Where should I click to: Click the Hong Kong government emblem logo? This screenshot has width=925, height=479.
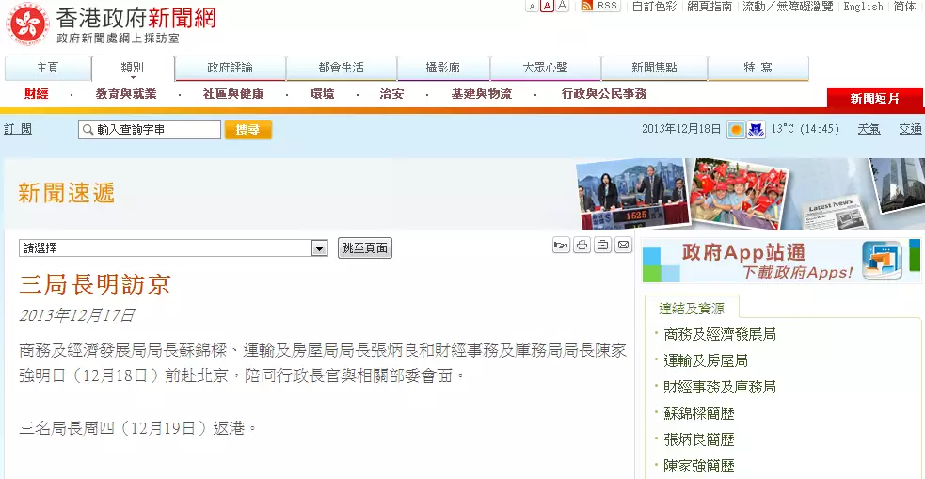click(28, 24)
